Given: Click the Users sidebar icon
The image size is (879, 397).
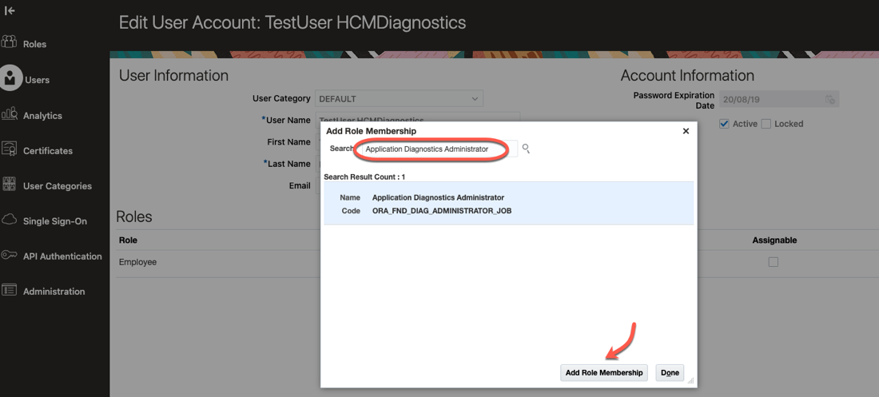Looking at the screenshot, I should [10, 79].
